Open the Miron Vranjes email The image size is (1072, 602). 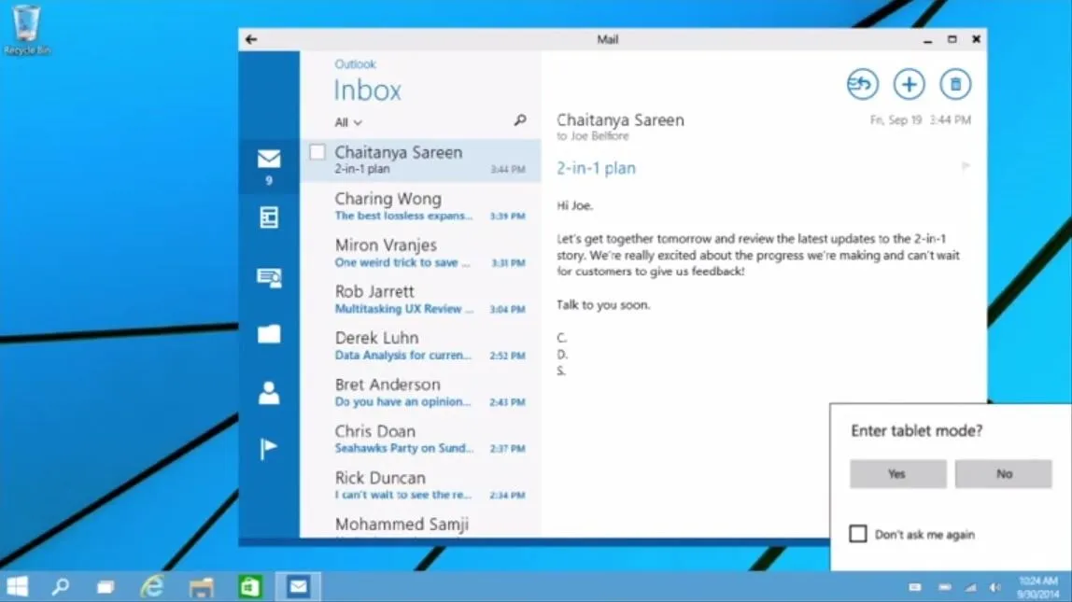[x=420, y=252]
